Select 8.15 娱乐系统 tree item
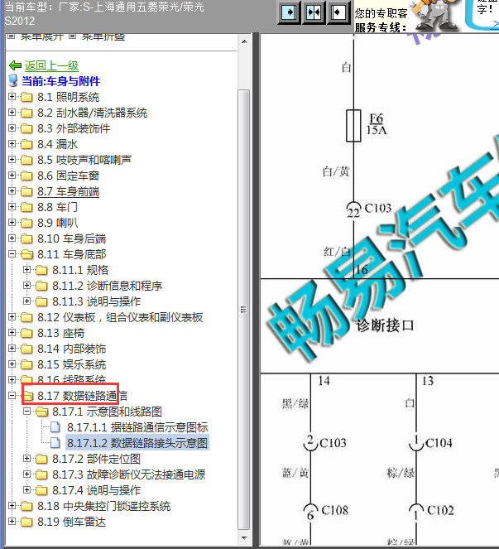 (71, 364)
